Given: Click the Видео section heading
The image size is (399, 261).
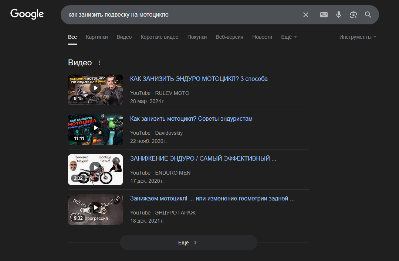Looking at the screenshot, I should coord(80,63).
